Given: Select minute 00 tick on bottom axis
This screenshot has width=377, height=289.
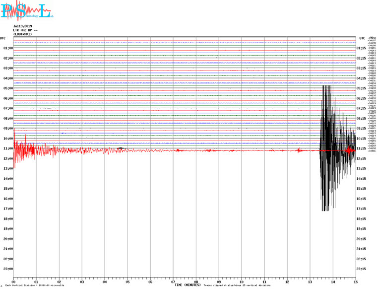Looking at the screenshot, I should 13,282.
